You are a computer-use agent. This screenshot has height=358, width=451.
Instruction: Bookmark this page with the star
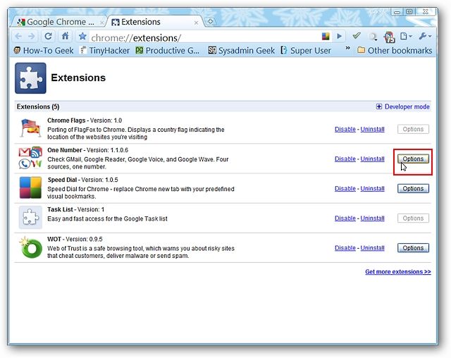(x=83, y=36)
